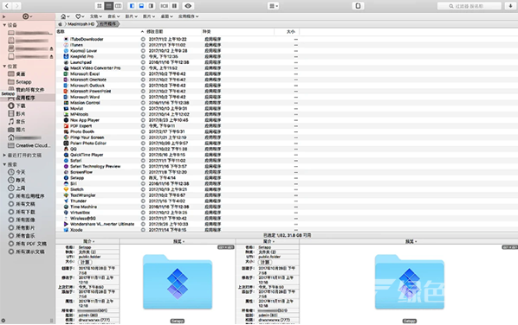Open the 音乐 bookmark dropdown
518x325 pixels.
coord(113,16)
